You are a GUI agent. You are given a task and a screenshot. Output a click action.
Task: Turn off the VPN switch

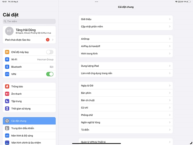coord(50,74)
